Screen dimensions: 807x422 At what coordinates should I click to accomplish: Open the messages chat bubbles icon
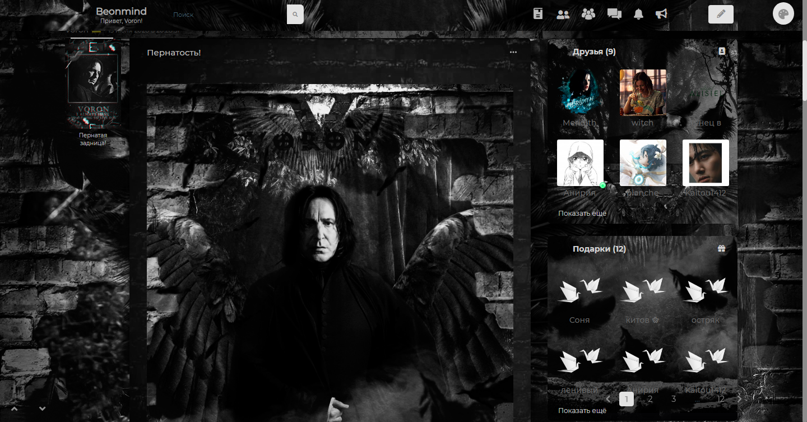(614, 15)
